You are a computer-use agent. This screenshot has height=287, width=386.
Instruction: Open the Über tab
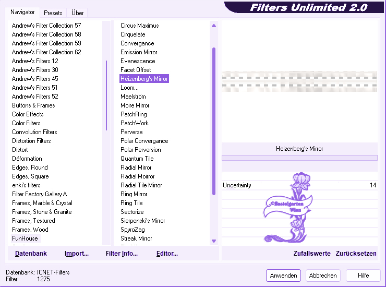tap(77, 13)
